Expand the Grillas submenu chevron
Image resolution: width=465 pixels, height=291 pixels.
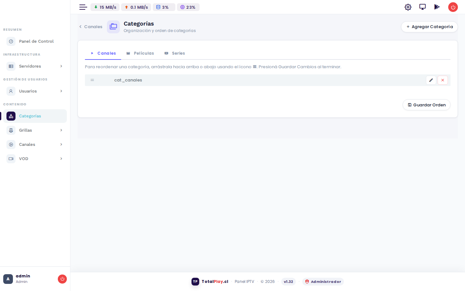tap(61, 130)
